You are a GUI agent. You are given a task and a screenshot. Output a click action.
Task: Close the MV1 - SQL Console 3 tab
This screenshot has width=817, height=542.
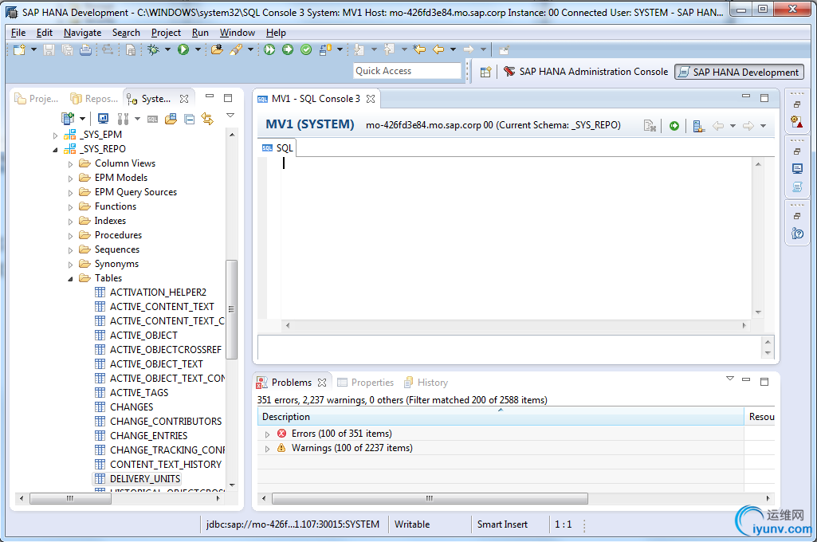coord(371,99)
